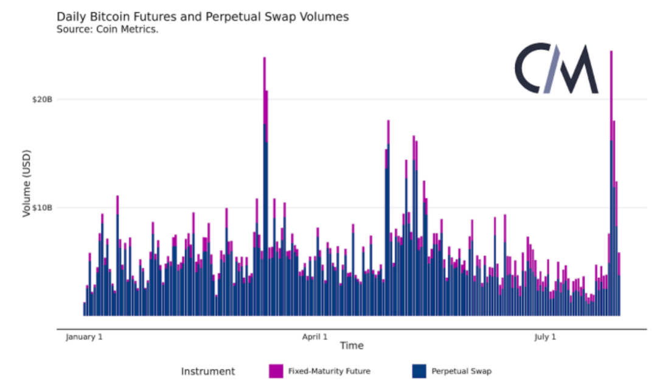The width and height of the screenshot is (657, 392).
Task: Click the Coin Metrics CM logo
Action: [556, 69]
